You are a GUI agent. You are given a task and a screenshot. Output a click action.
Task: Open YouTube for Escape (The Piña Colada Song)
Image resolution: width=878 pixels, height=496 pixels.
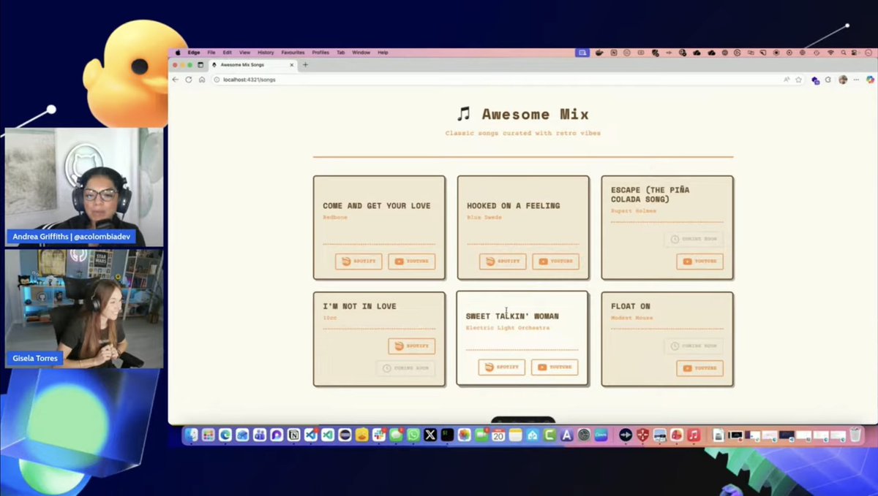point(699,262)
